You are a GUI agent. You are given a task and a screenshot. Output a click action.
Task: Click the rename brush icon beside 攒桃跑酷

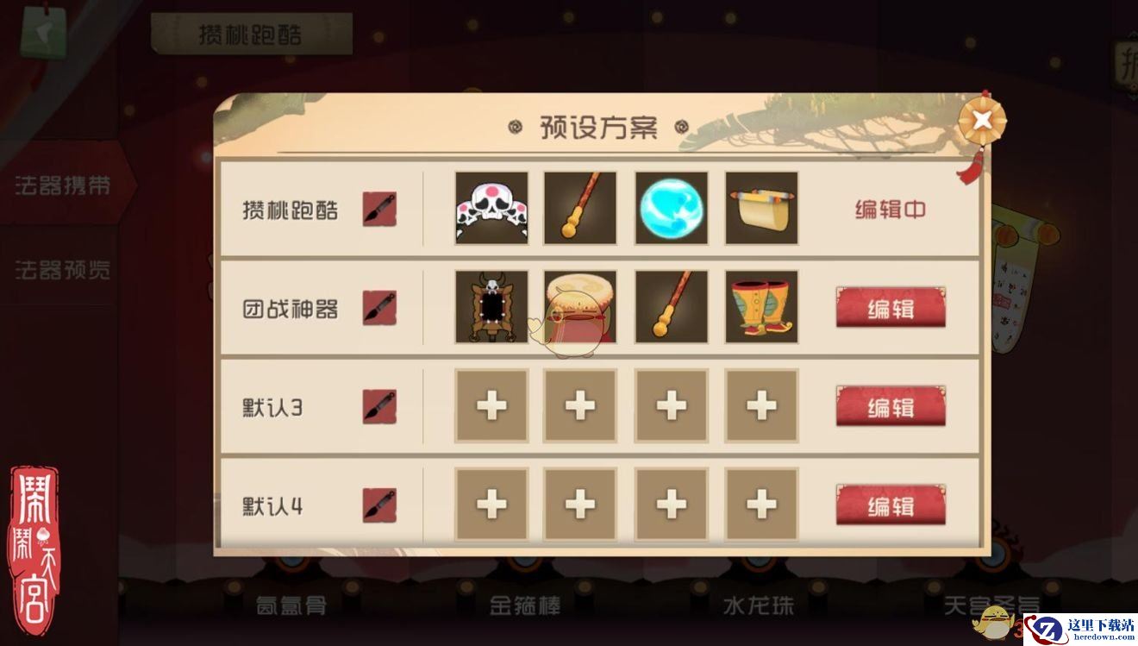(379, 210)
